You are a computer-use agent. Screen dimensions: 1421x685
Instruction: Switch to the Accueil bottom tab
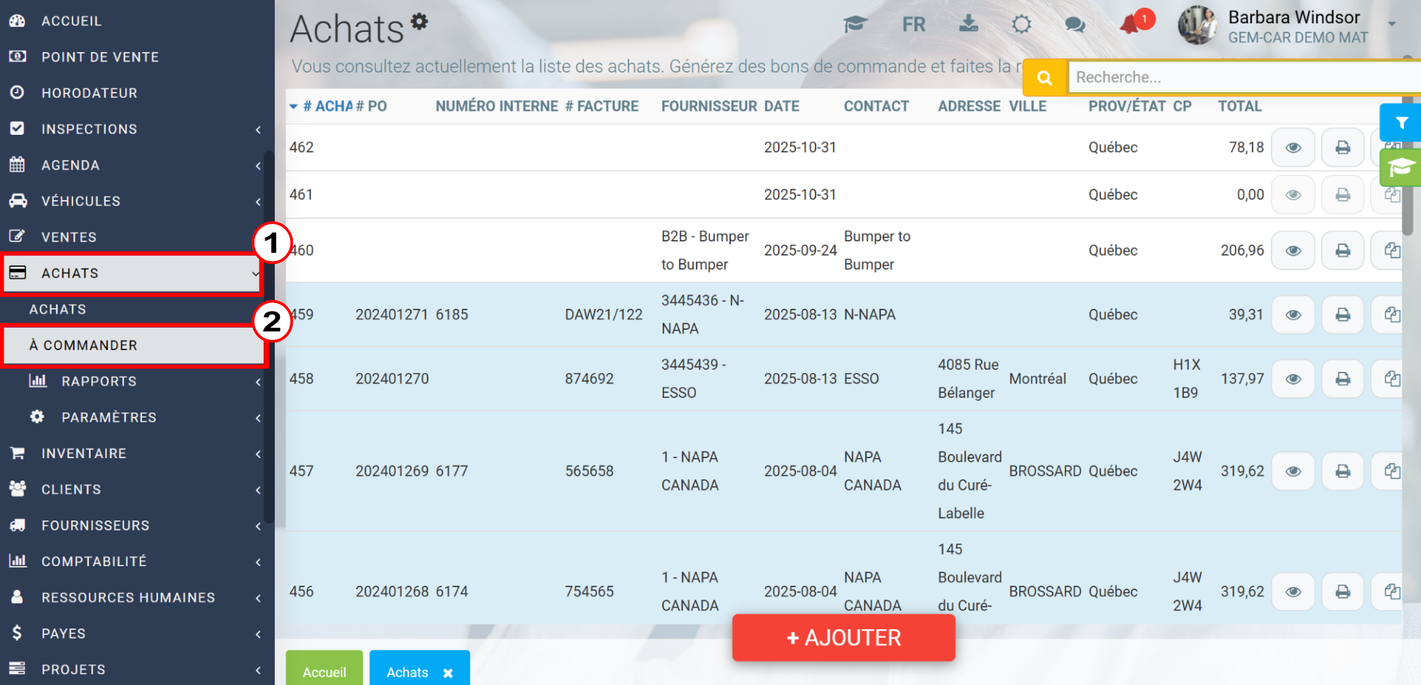pyautogui.click(x=324, y=671)
